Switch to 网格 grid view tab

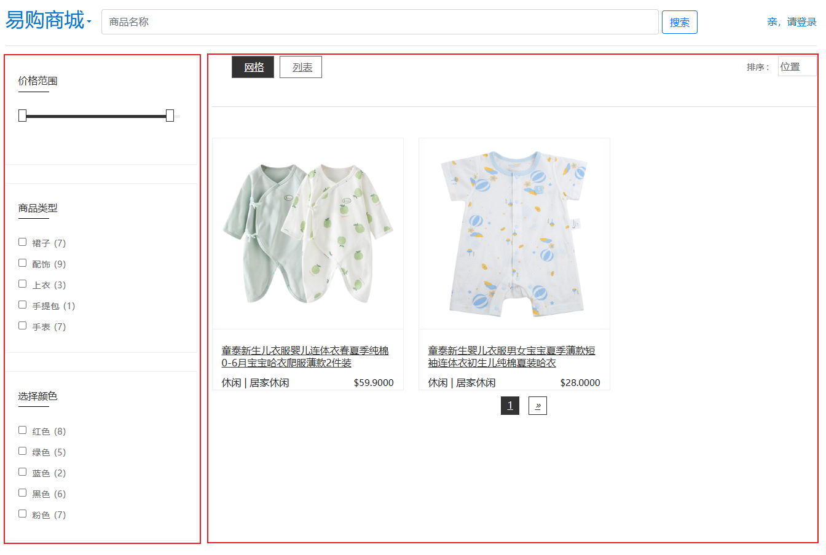253,67
